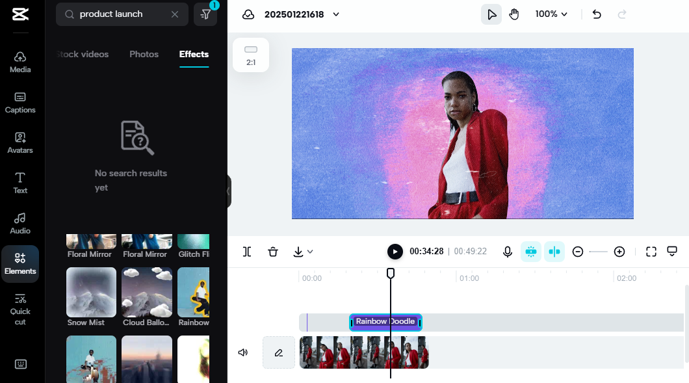
Task: Switch to the Photos tab
Action: [x=144, y=54]
